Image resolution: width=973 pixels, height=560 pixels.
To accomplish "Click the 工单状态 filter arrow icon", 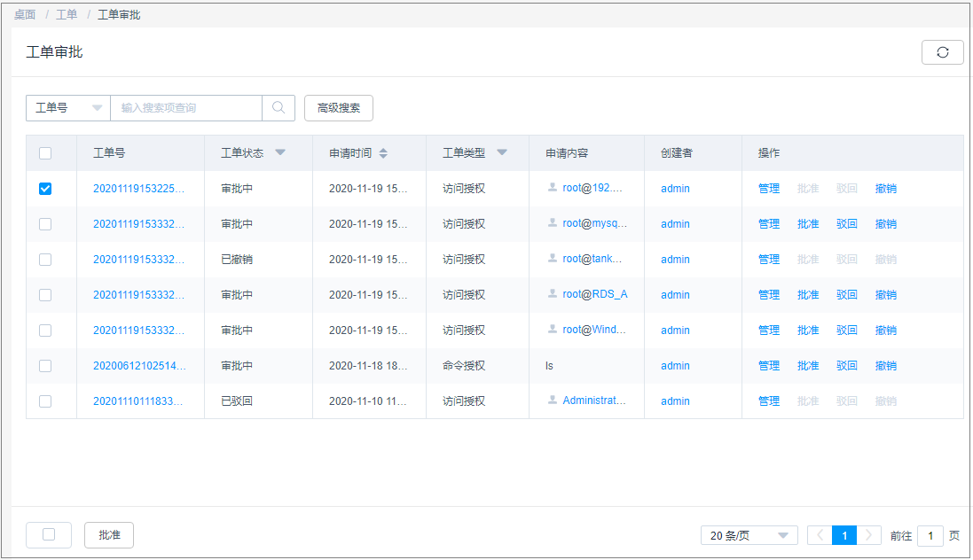I will [x=280, y=152].
